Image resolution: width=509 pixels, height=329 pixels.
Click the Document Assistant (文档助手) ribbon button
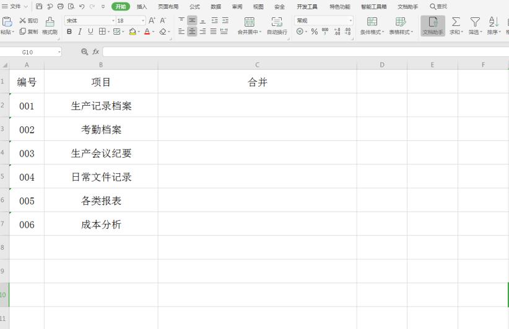(x=433, y=26)
